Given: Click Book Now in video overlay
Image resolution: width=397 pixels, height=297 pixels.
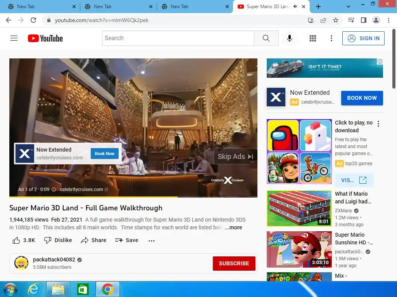Looking at the screenshot, I should (x=105, y=154).
